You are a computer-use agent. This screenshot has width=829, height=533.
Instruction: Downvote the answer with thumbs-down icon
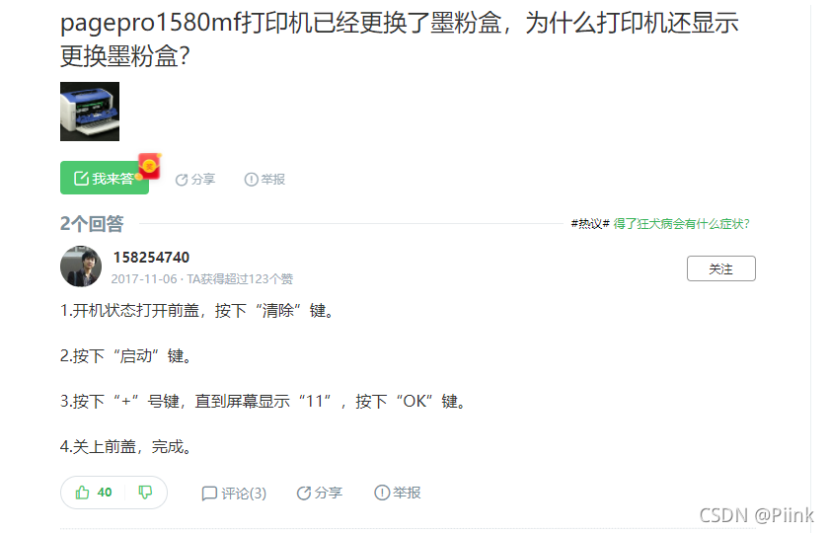(145, 493)
